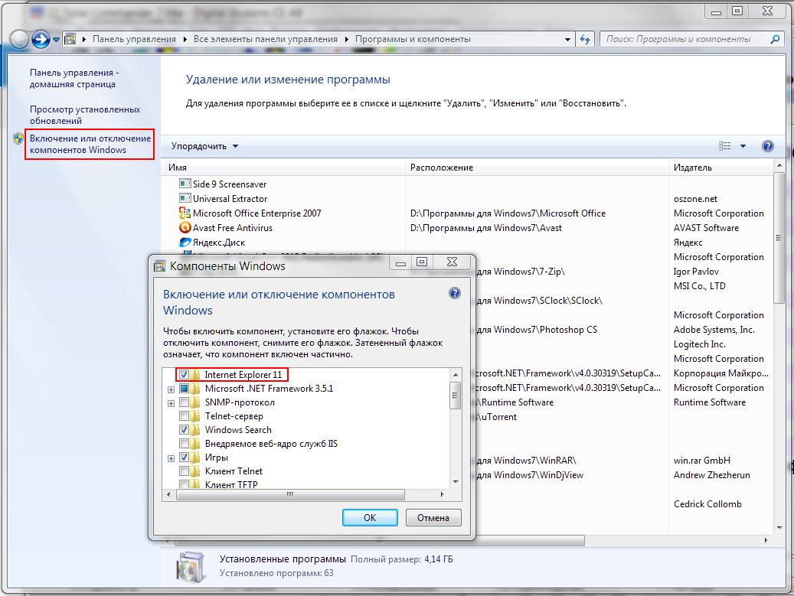Screen dimensions: 794x596
Task: Confirm with the OK button
Action: (x=370, y=517)
